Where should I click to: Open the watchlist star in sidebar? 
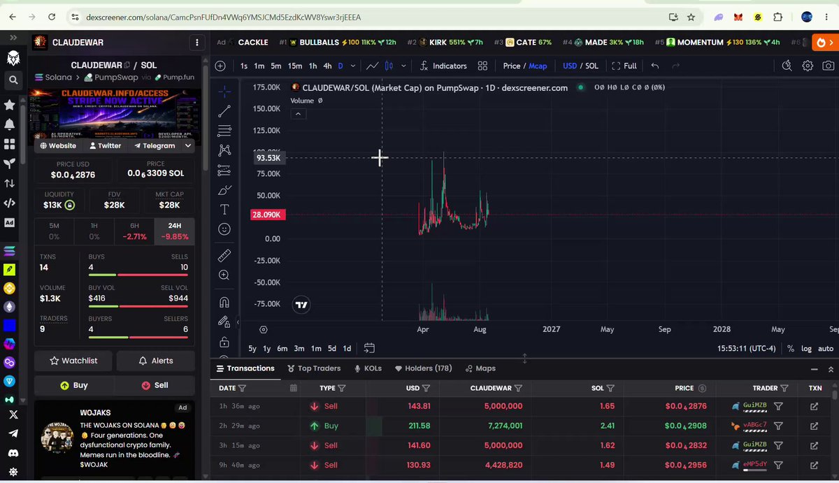click(x=10, y=105)
